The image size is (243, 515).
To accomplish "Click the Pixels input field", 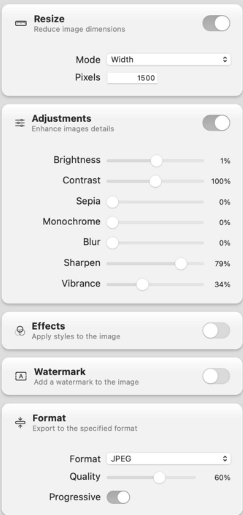I will point(132,78).
